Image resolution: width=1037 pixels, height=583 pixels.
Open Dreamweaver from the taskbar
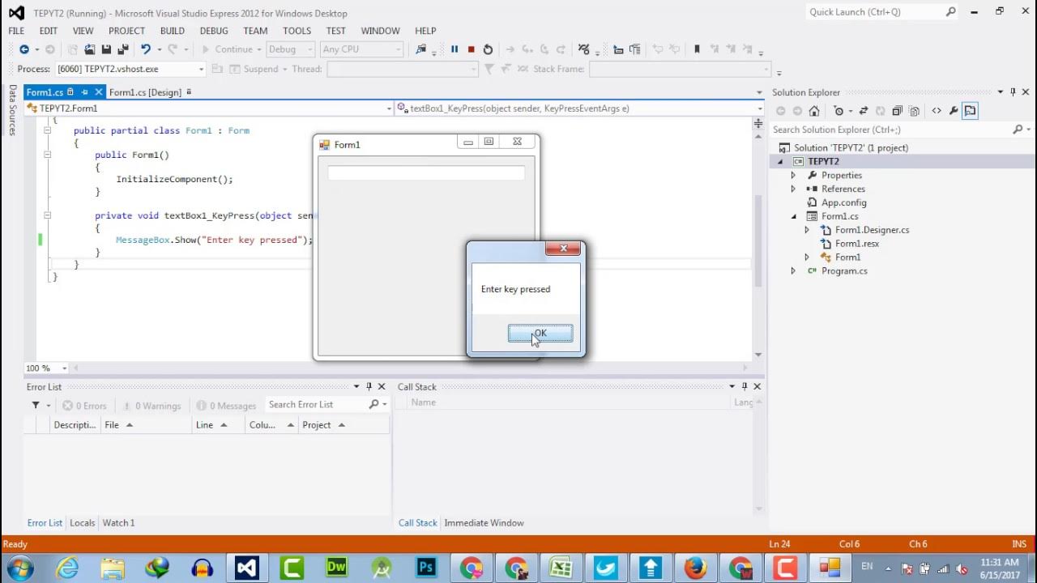(336, 568)
